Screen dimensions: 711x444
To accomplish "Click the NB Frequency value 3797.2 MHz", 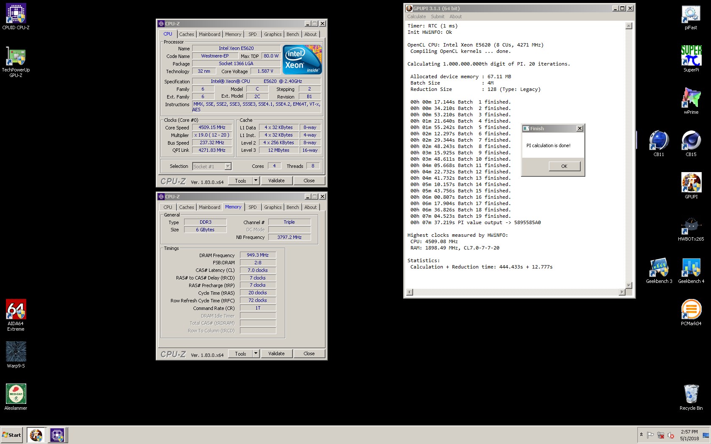I will point(289,237).
